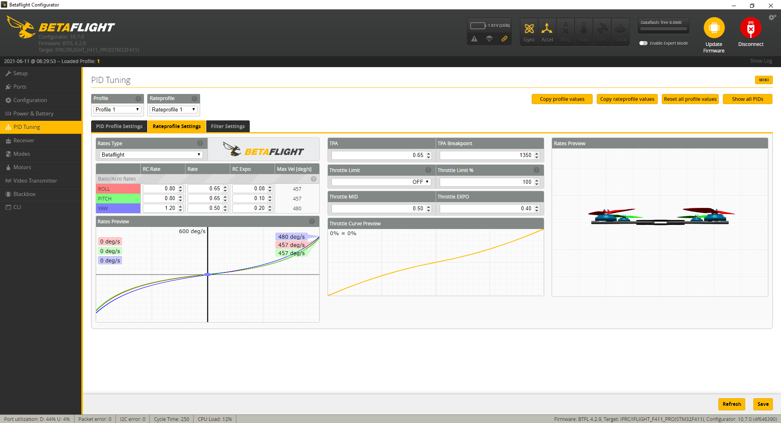This screenshot has height=423, width=781.
Task: Open the Rateprofile 1 dropdown
Action: (174, 109)
